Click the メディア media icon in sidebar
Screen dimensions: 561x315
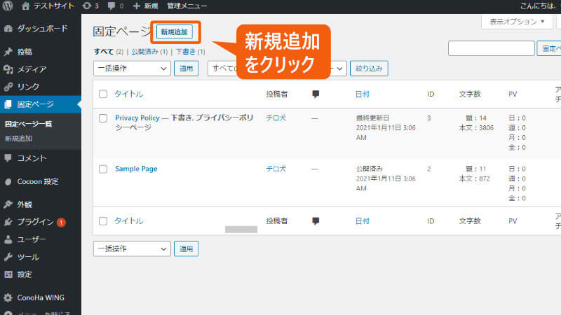(x=8, y=69)
